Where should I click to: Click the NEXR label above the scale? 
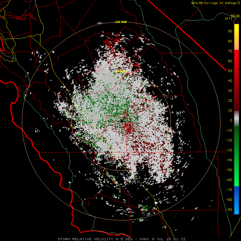235,16
